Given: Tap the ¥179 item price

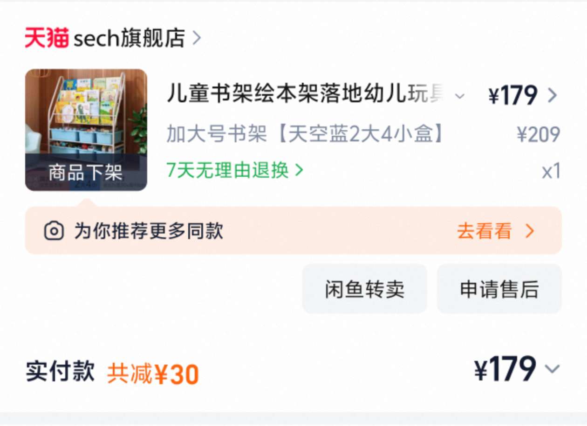Looking at the screenshot, I should coord(513,95).
